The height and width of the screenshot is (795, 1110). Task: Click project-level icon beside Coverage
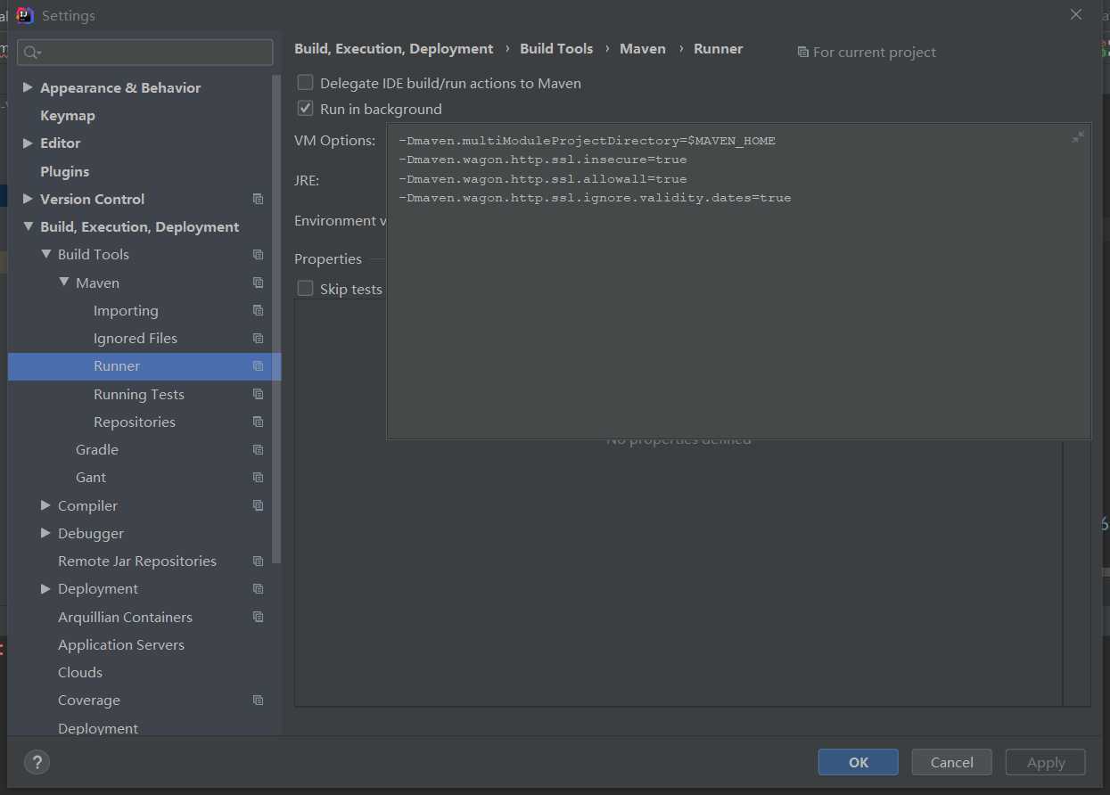[x=258, y=700]
